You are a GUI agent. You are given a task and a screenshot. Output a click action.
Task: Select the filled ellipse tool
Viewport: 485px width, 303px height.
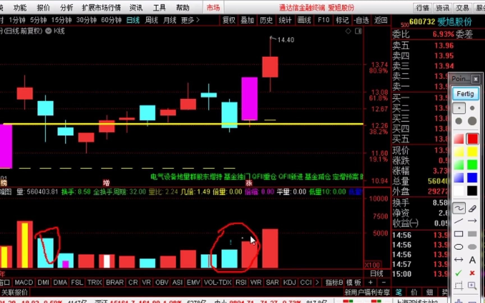pyautogui.click(x=472, y=247)
